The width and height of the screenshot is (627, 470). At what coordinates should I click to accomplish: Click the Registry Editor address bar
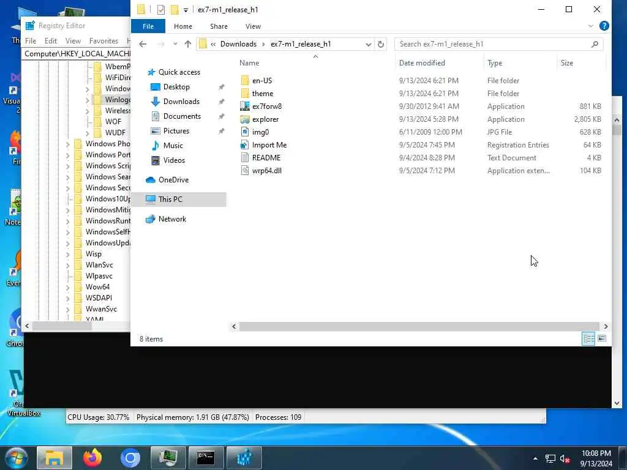[76, 54]
